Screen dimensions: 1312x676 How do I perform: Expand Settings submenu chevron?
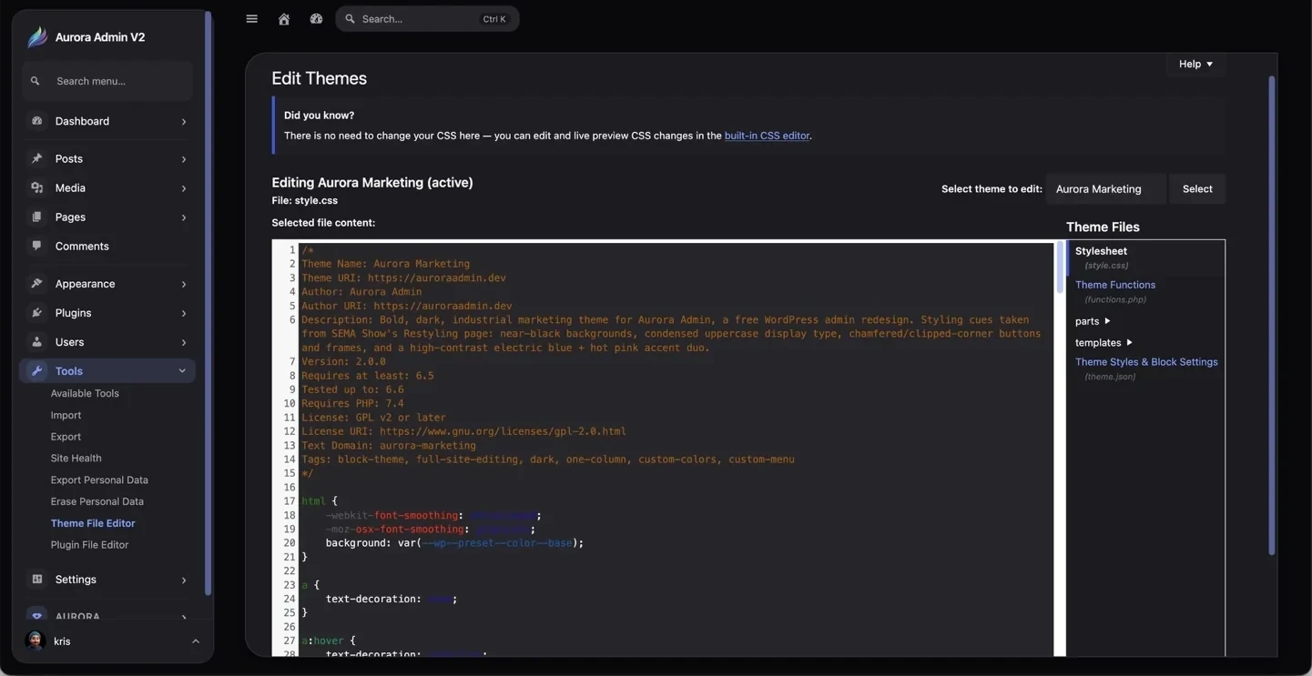(184, 580)
